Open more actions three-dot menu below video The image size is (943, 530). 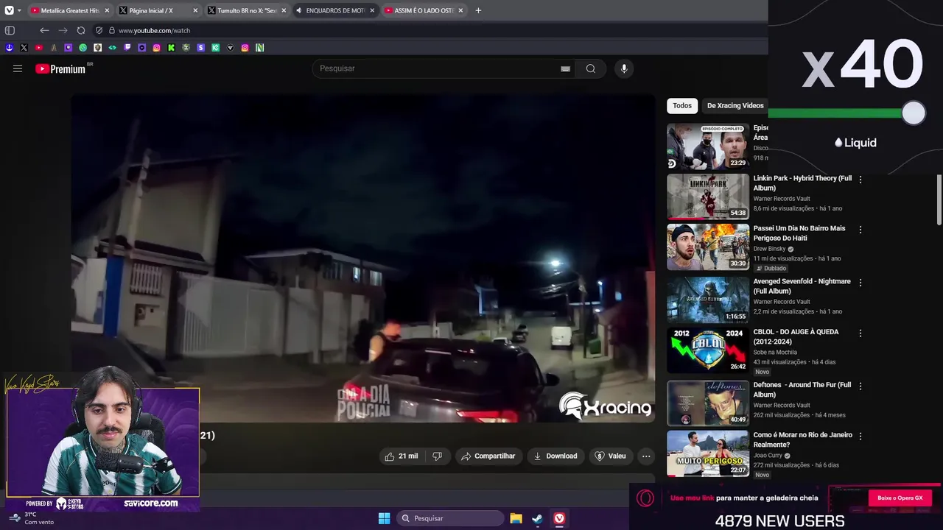click(646, 456)
